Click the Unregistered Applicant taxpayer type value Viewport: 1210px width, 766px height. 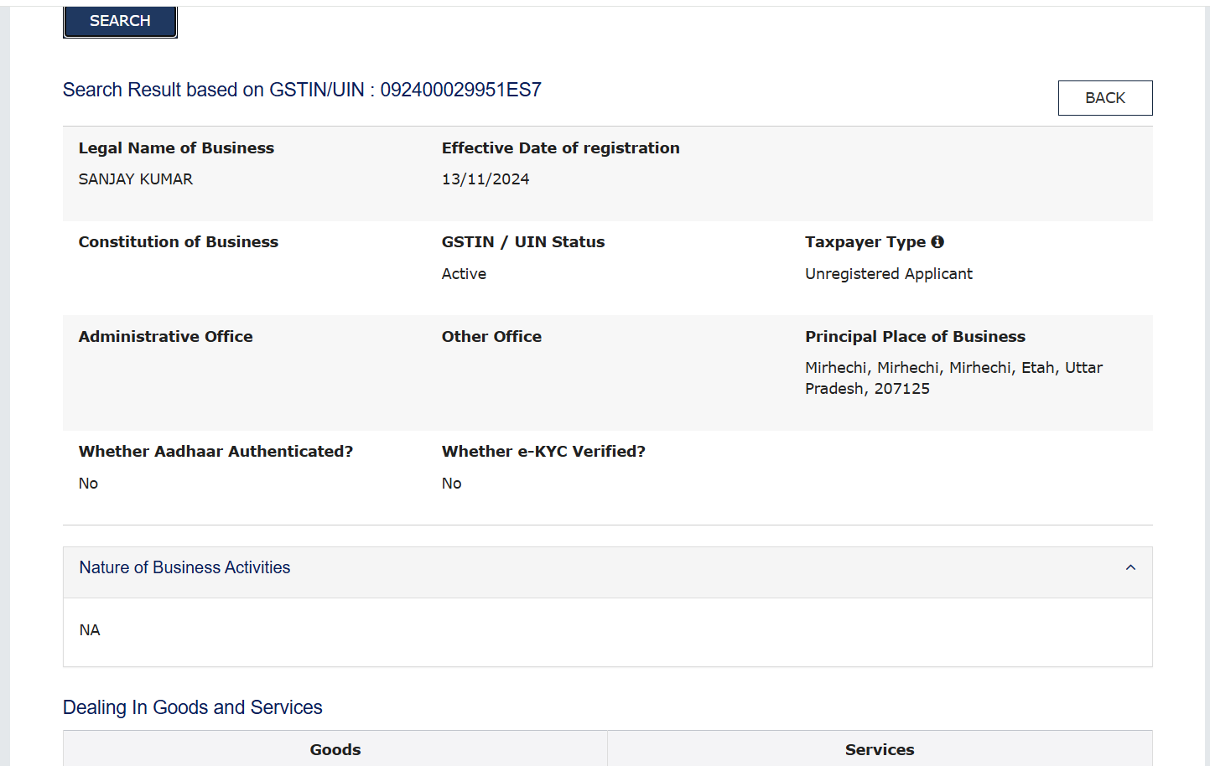tap(889, 274)
